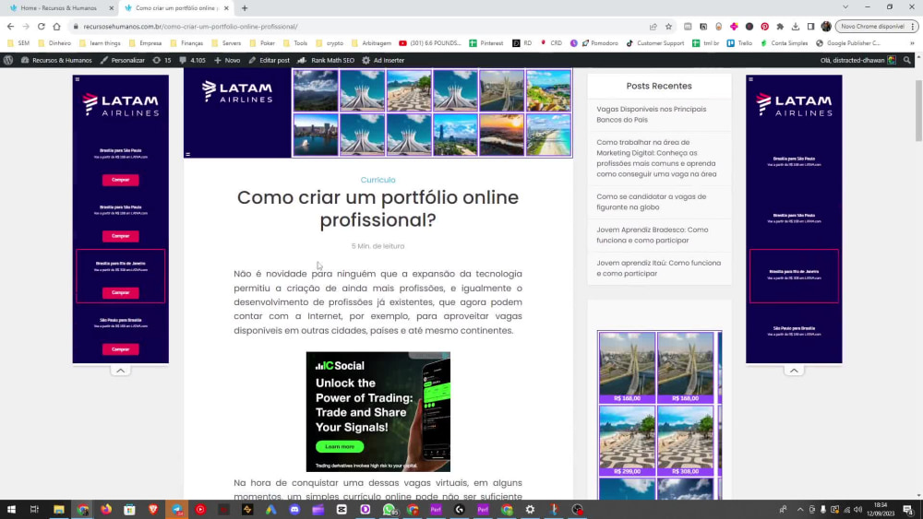This screenshot has width=923, height=519.
Task: Open the Olá, distracted-dhawan account menu
Action: [857, 60]
